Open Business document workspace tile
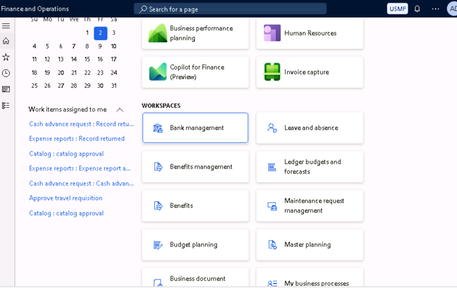Viewport: 457px width, 288px height. [x=195, y=277]
